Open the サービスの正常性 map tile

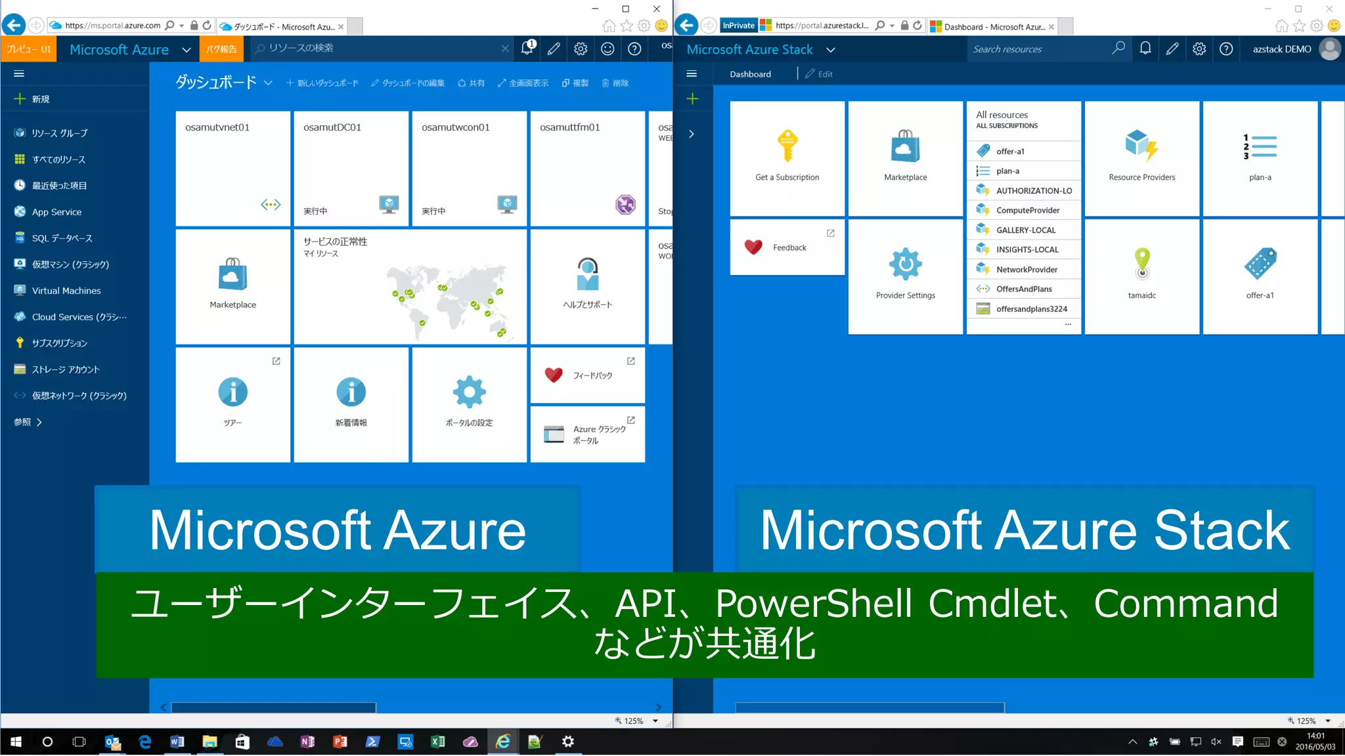[x=410, y=286]
